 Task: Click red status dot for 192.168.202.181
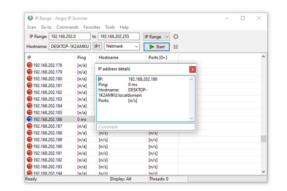(30, 85)
